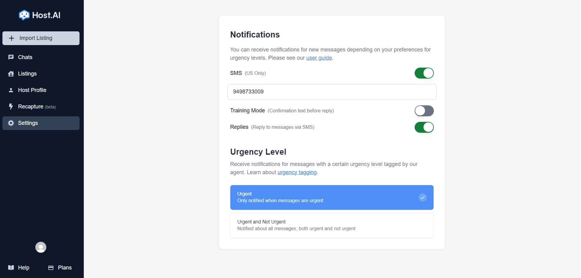Click the Recapture lightning bolt icon
The image size is (581, 278).
coord(11,107)
